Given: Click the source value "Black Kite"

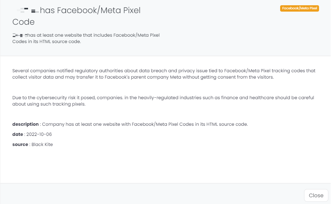Looking at the screenshot, I should (42, 144).
